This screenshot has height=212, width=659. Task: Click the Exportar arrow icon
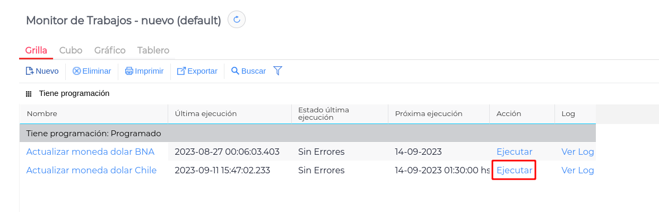(181, 71)
